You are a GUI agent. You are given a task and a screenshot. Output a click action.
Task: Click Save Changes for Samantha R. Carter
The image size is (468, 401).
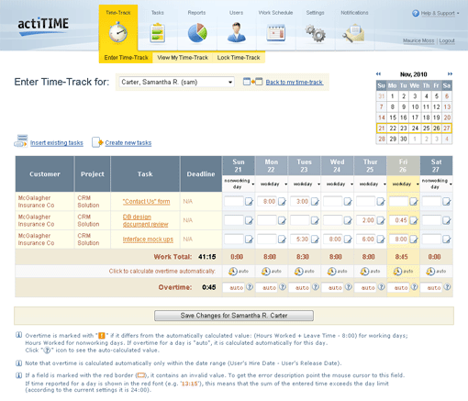coord(234,316)
